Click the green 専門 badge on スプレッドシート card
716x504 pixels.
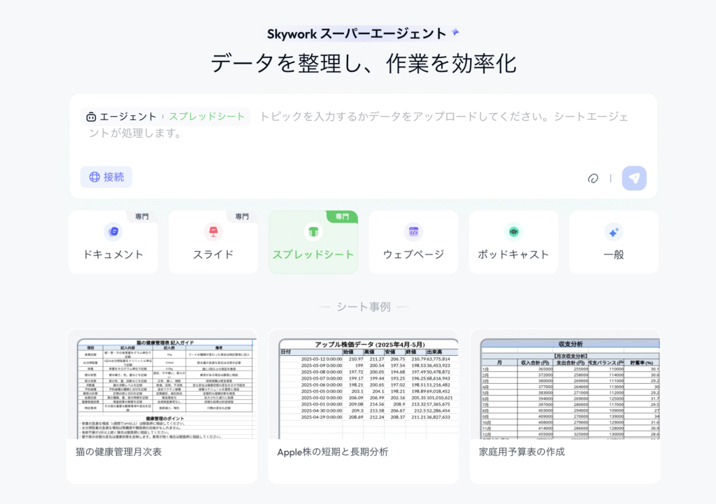click(x=342, y=217)
